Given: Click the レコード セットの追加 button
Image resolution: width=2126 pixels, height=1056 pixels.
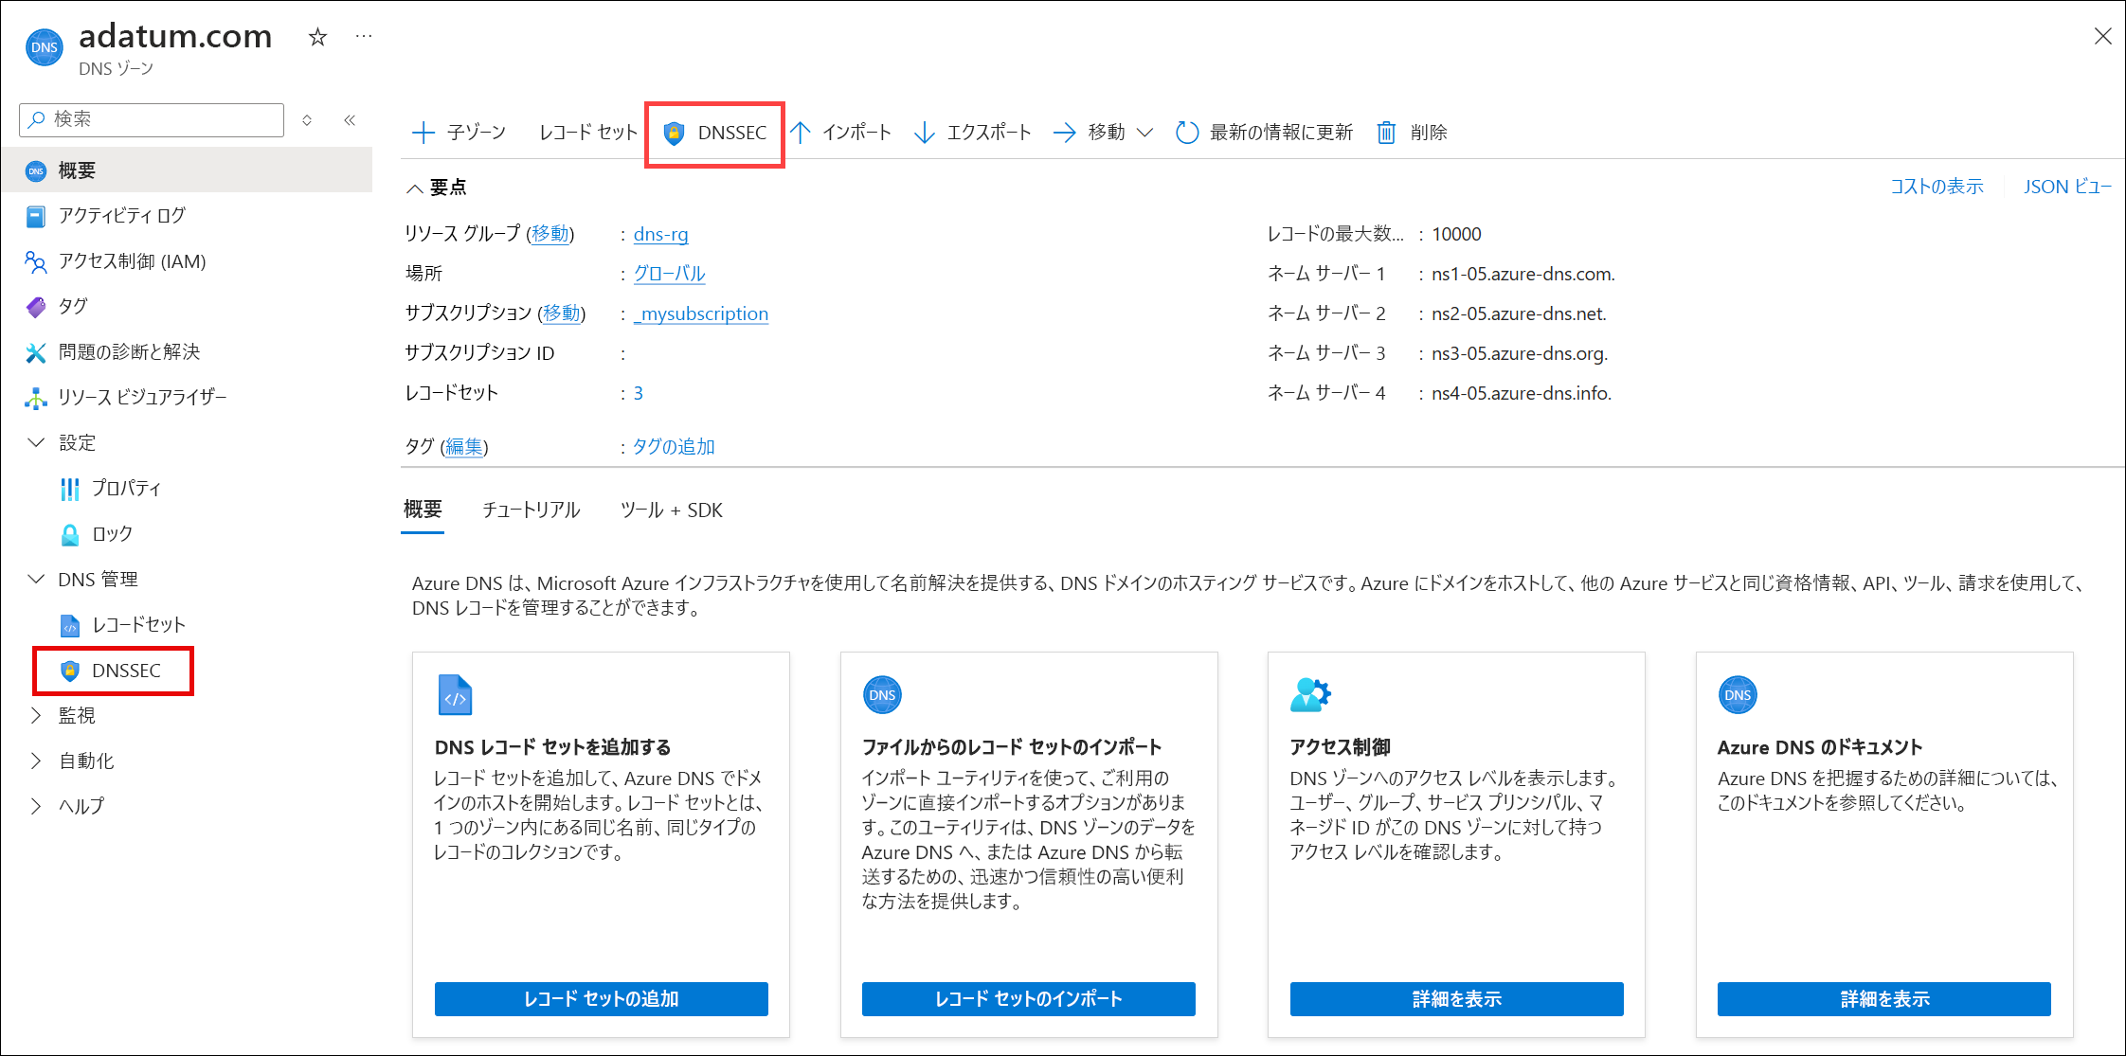Looking at the screenshot, I should (601, 999).
